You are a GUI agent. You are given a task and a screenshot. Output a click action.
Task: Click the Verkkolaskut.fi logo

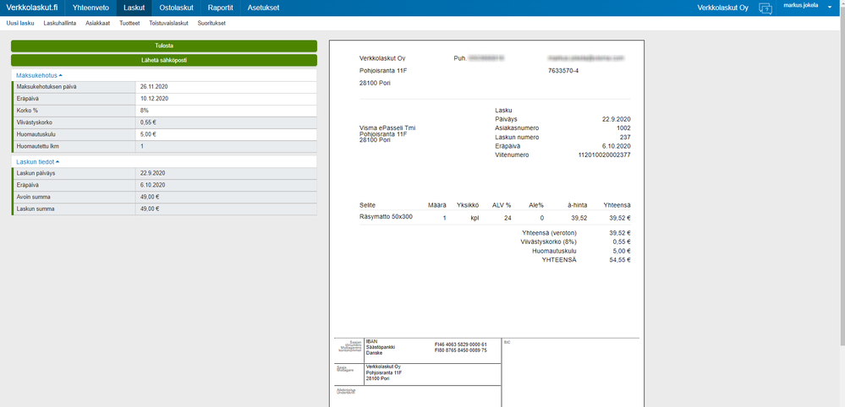(32, 8)
